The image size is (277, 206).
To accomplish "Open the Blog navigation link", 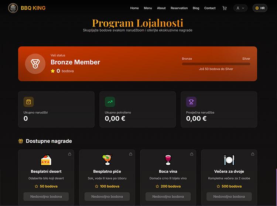I will tap(196, 8).
